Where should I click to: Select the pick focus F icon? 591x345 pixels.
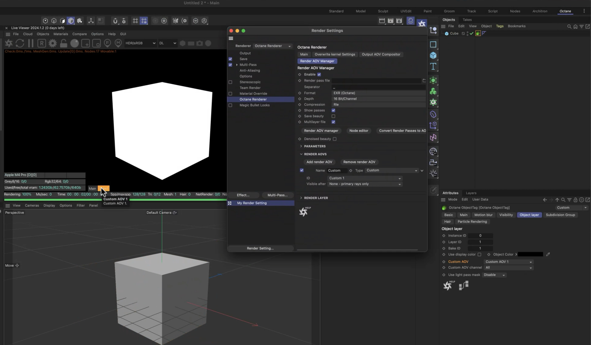pyautogui.click(x=107, y=43)
